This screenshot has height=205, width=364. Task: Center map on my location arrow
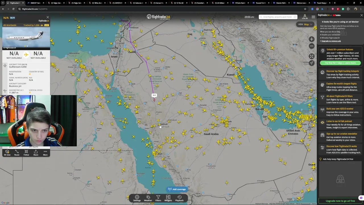pyautogui.click(x=312, y=63)
